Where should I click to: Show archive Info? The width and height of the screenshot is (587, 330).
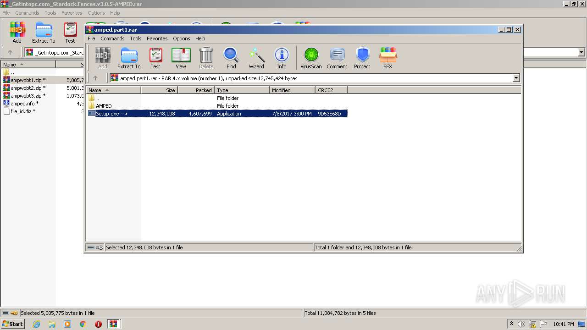[282, 58]
